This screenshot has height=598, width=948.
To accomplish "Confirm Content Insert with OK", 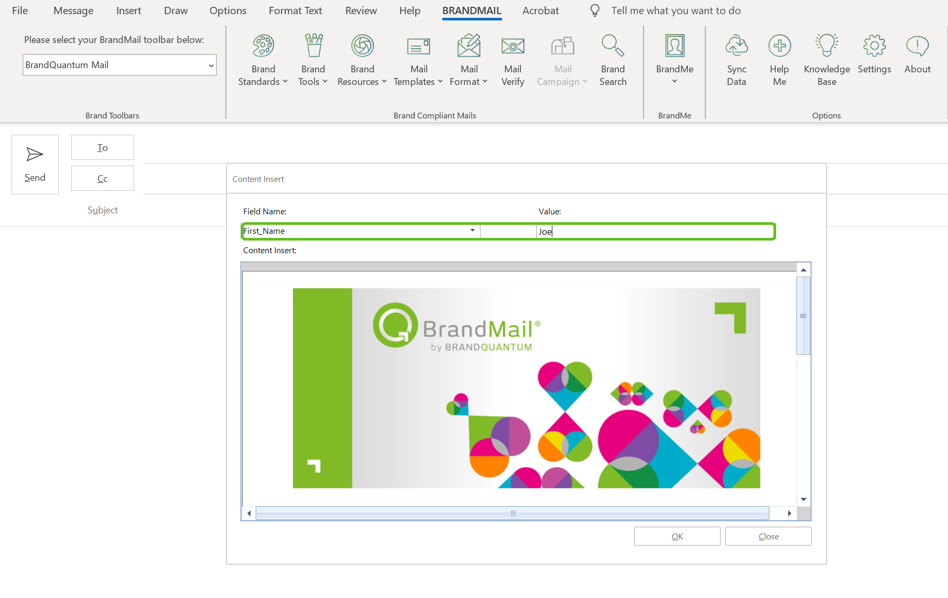I will coord(677,536).
